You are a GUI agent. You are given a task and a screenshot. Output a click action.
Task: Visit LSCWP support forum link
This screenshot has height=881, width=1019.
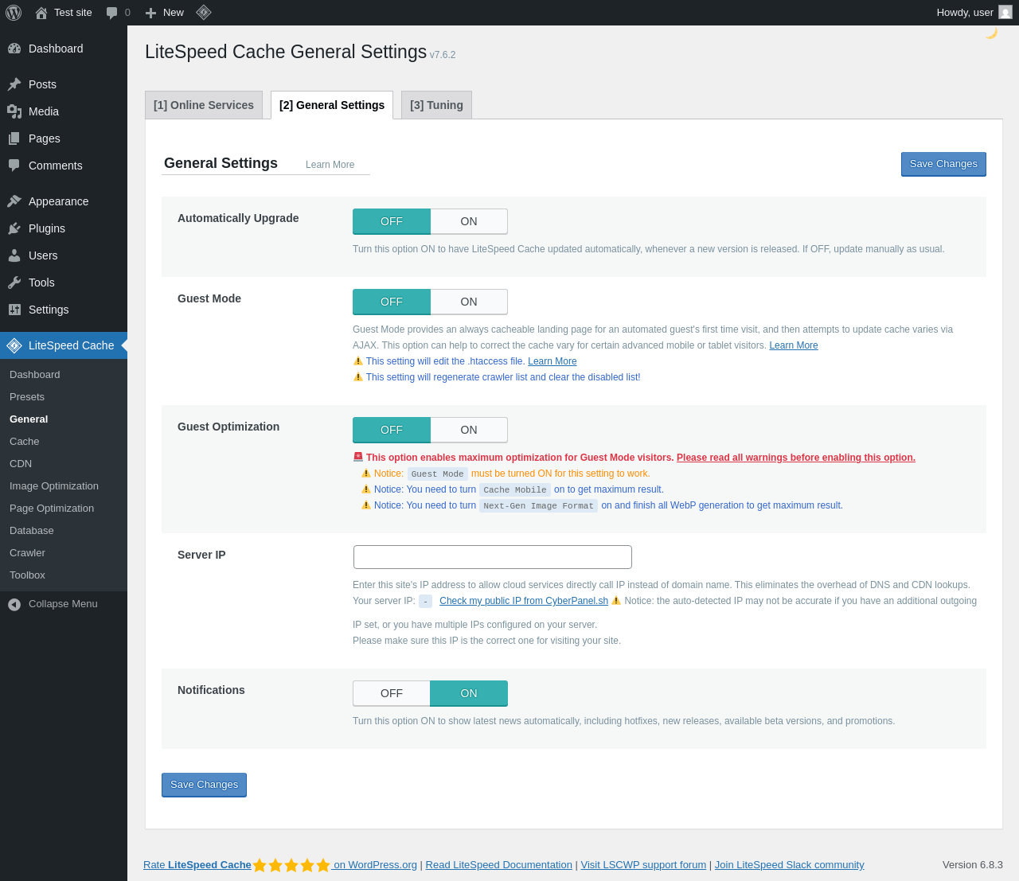pos(643,865)
